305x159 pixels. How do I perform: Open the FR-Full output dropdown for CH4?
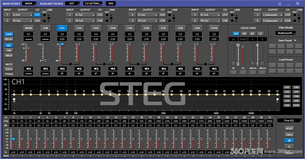85,21
